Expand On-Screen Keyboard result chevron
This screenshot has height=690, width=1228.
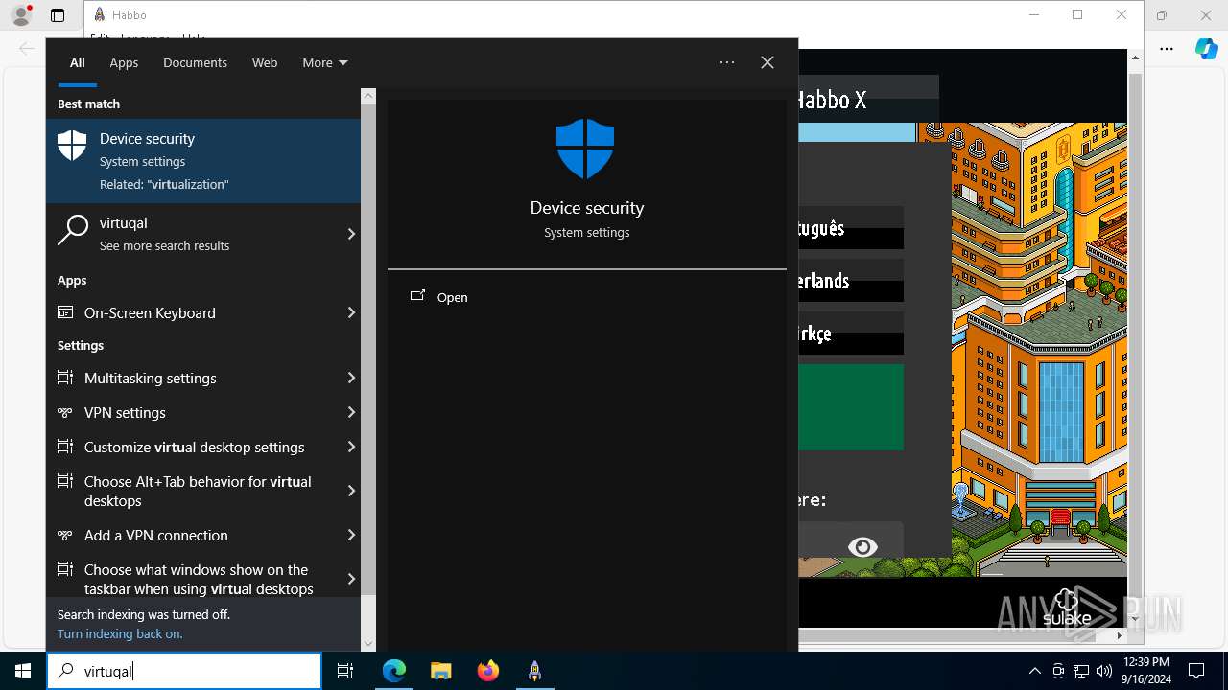point(351,312)
